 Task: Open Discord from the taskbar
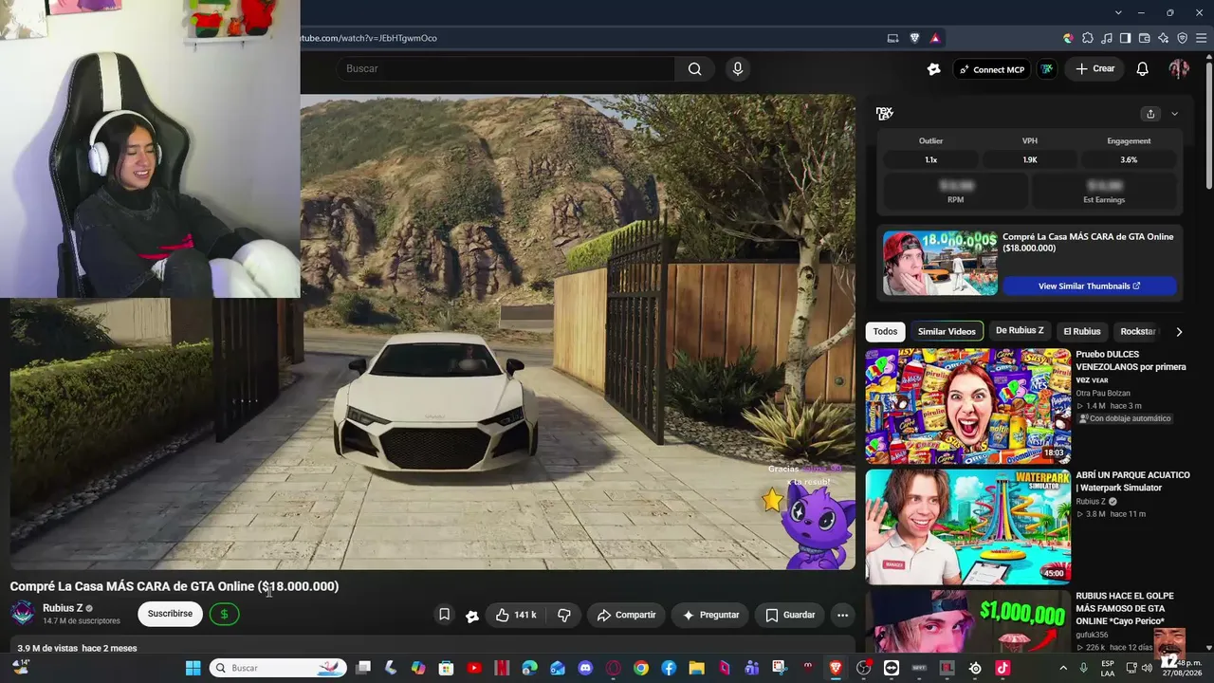tap(585, 668)
